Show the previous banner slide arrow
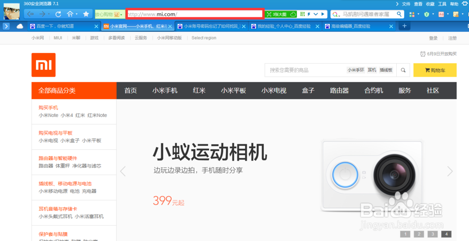The width and height of the screenshot is (469, 241). 122,171
